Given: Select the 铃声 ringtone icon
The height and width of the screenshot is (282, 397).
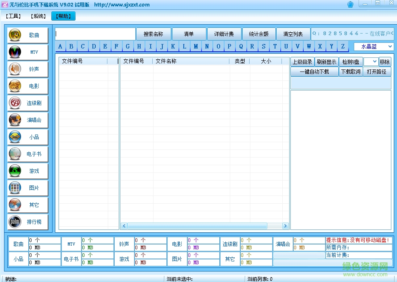Looking at the screenshot, I should click(x=15, y=69).
